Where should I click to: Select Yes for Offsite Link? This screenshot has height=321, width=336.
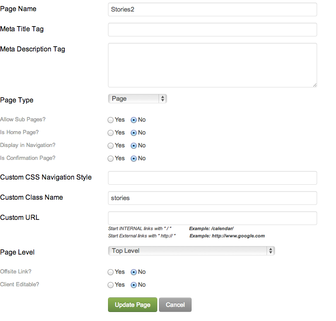[x=111, y=272]
